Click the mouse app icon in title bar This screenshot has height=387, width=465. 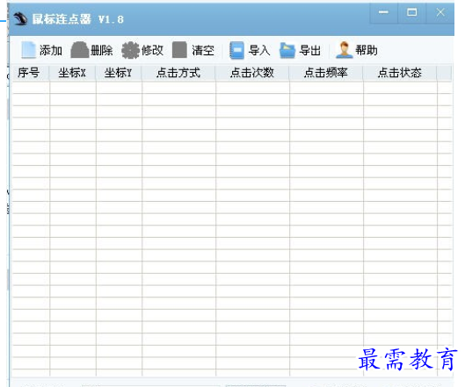click(20, 18)
